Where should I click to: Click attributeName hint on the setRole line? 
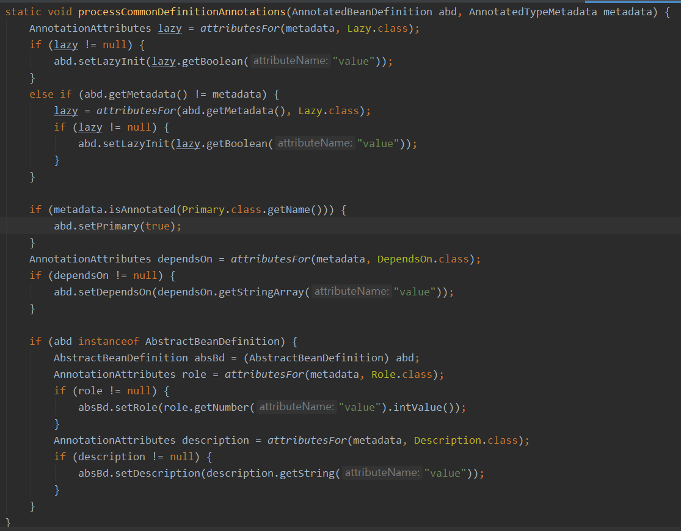[x=297, y=407]
